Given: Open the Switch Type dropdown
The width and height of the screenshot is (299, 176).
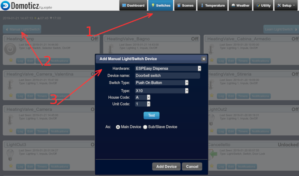Looking at the screenshot, I should 161,82.
